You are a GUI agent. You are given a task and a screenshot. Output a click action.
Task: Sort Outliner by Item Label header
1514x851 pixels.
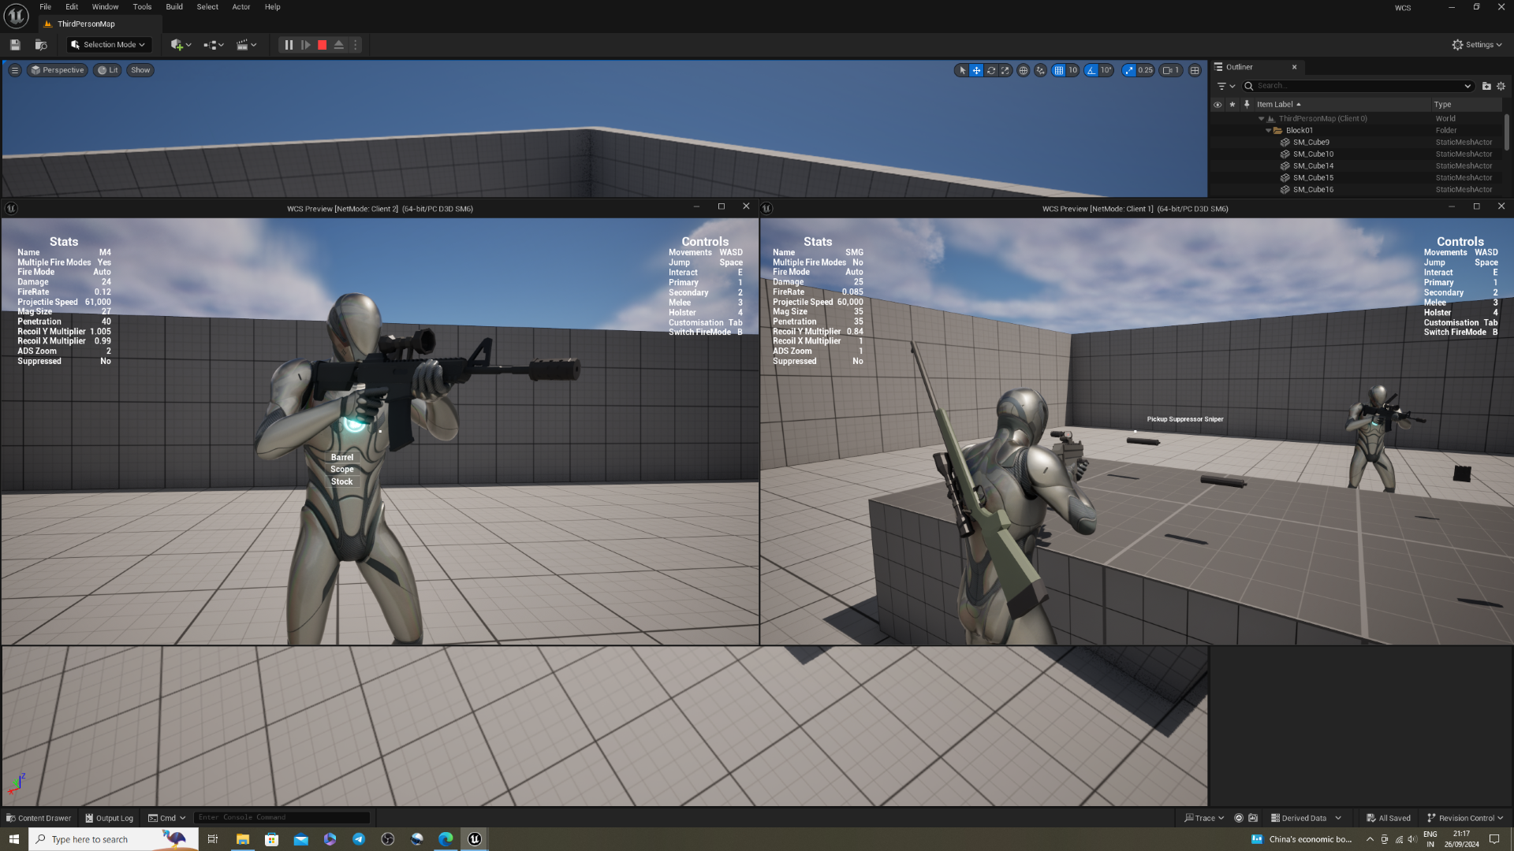pos(1341,105)
